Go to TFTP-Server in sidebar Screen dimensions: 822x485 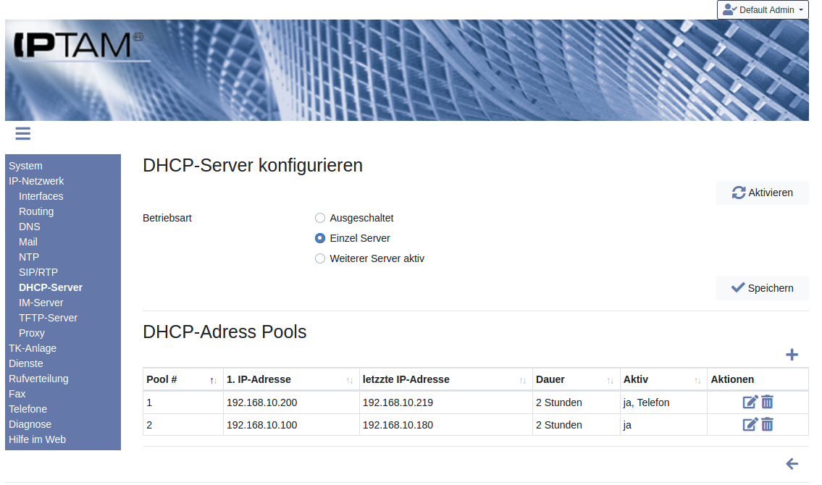click(48, 318)
